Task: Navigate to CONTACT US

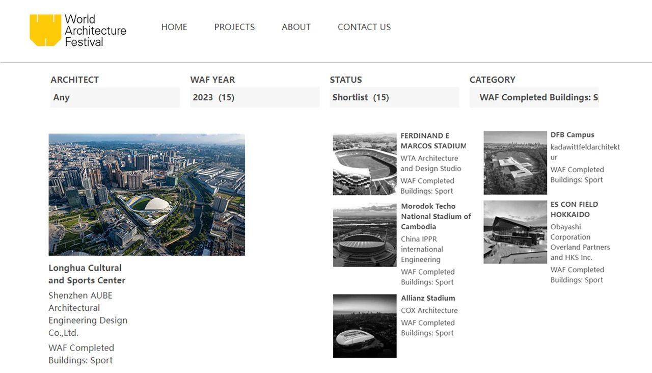Action: (364, 27)
